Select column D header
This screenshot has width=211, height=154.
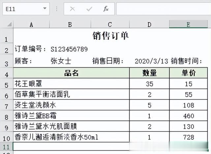pyautogui.click(x=149, y=24)
